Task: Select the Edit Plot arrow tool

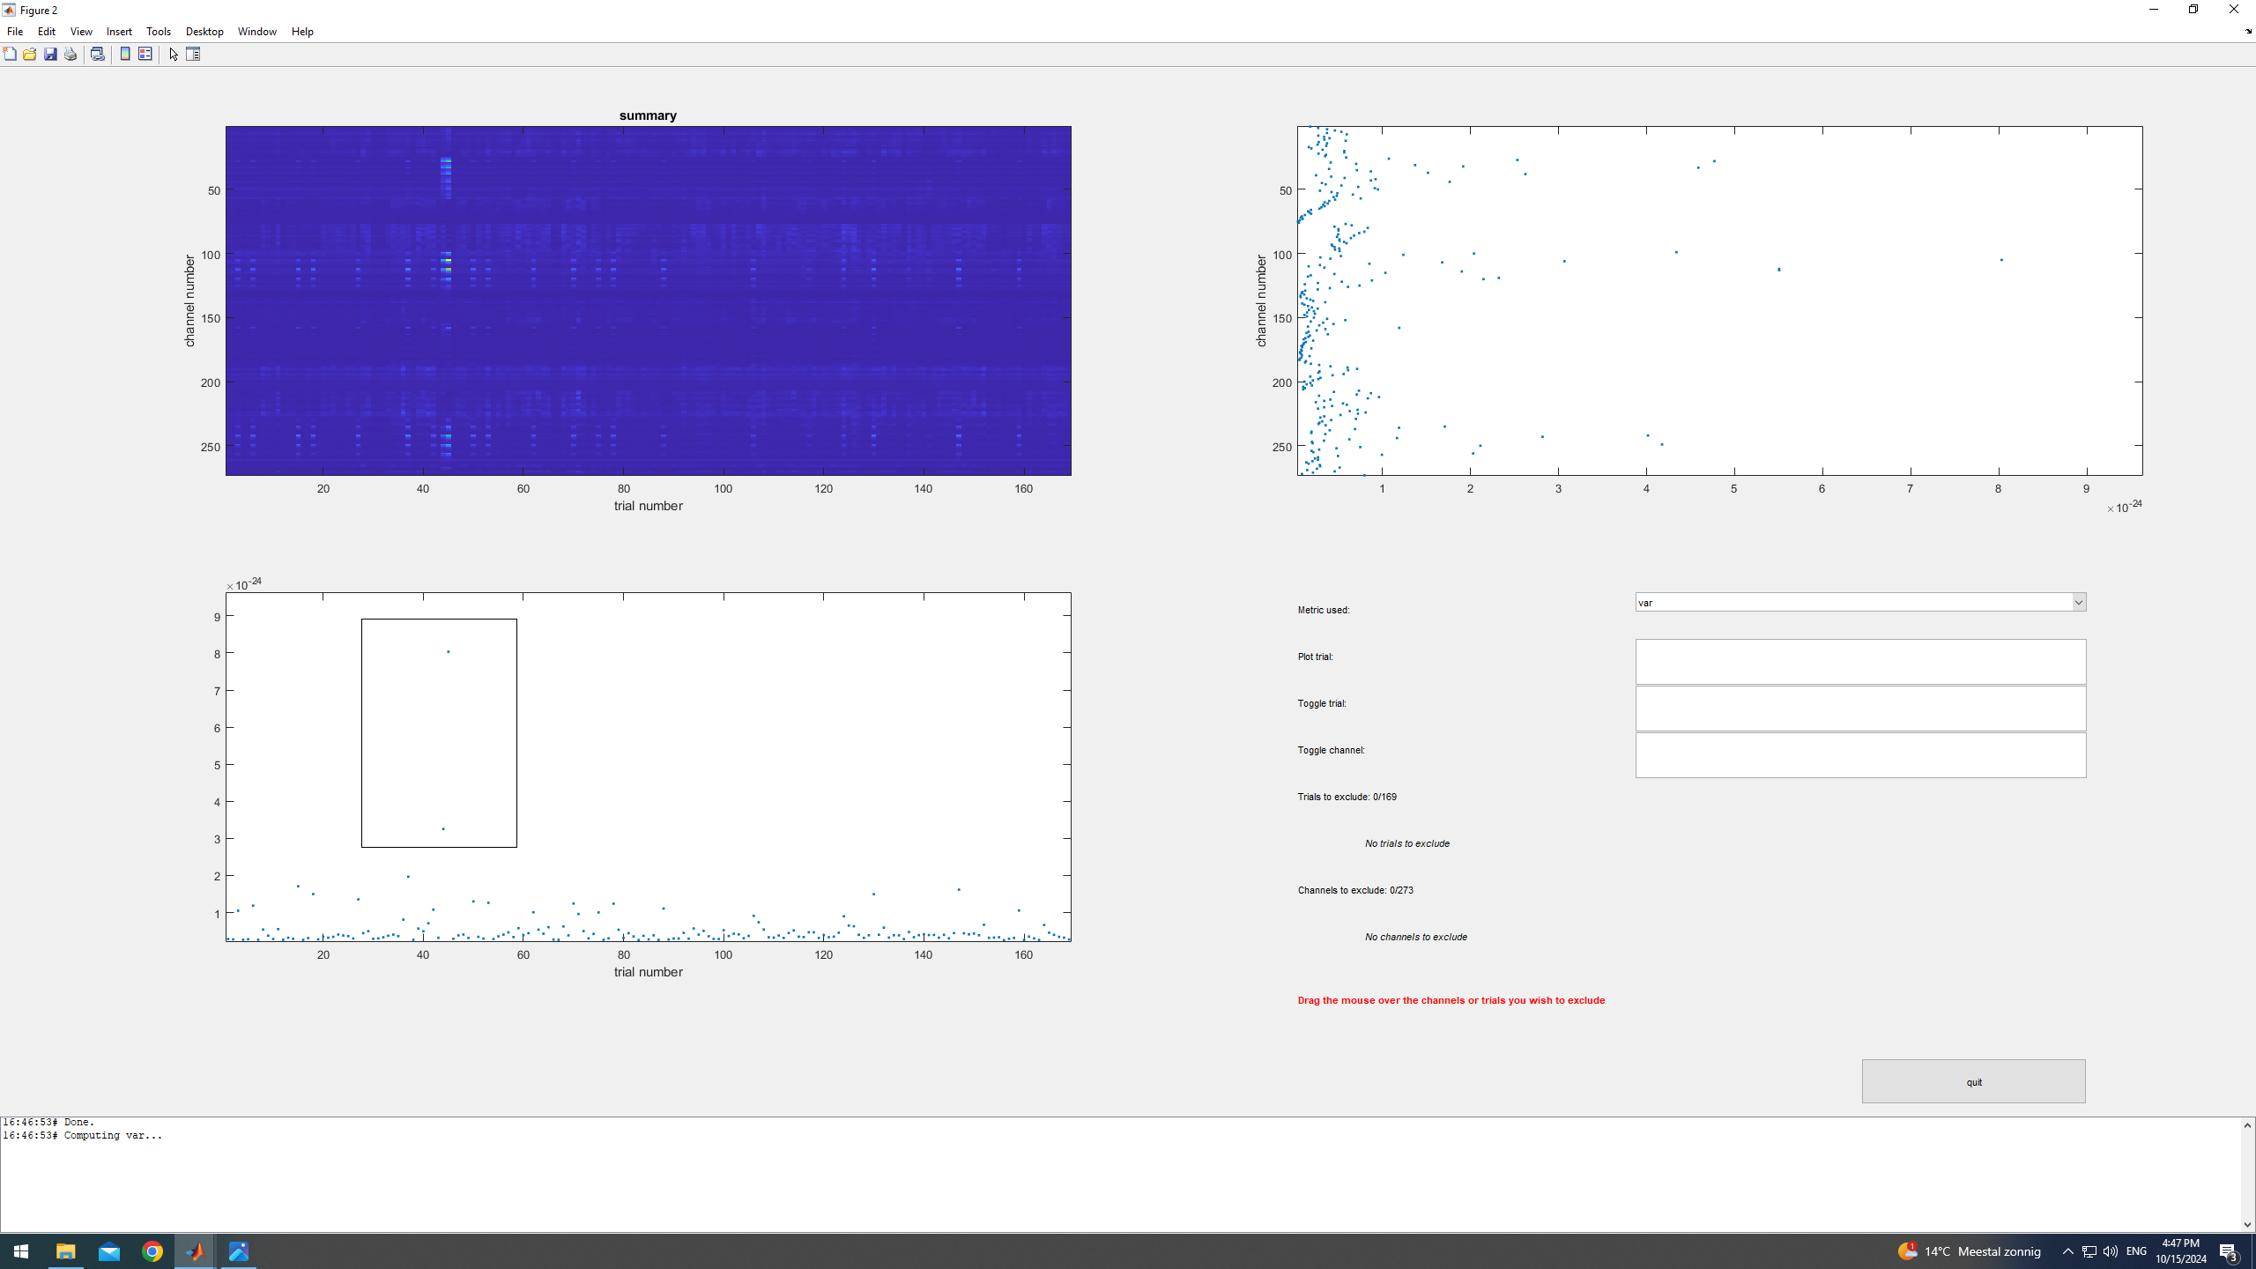Action: [x=174, y=55]
